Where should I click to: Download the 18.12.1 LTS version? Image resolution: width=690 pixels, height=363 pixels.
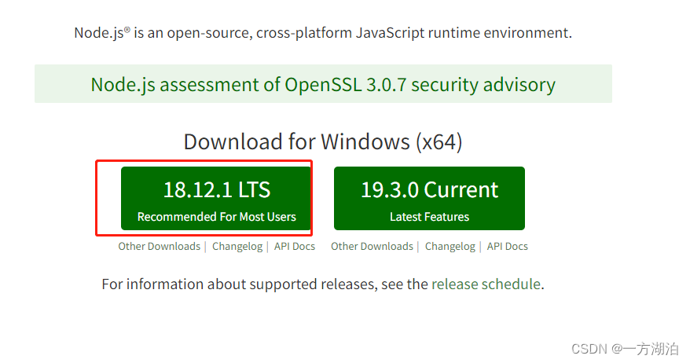point(216,198)
